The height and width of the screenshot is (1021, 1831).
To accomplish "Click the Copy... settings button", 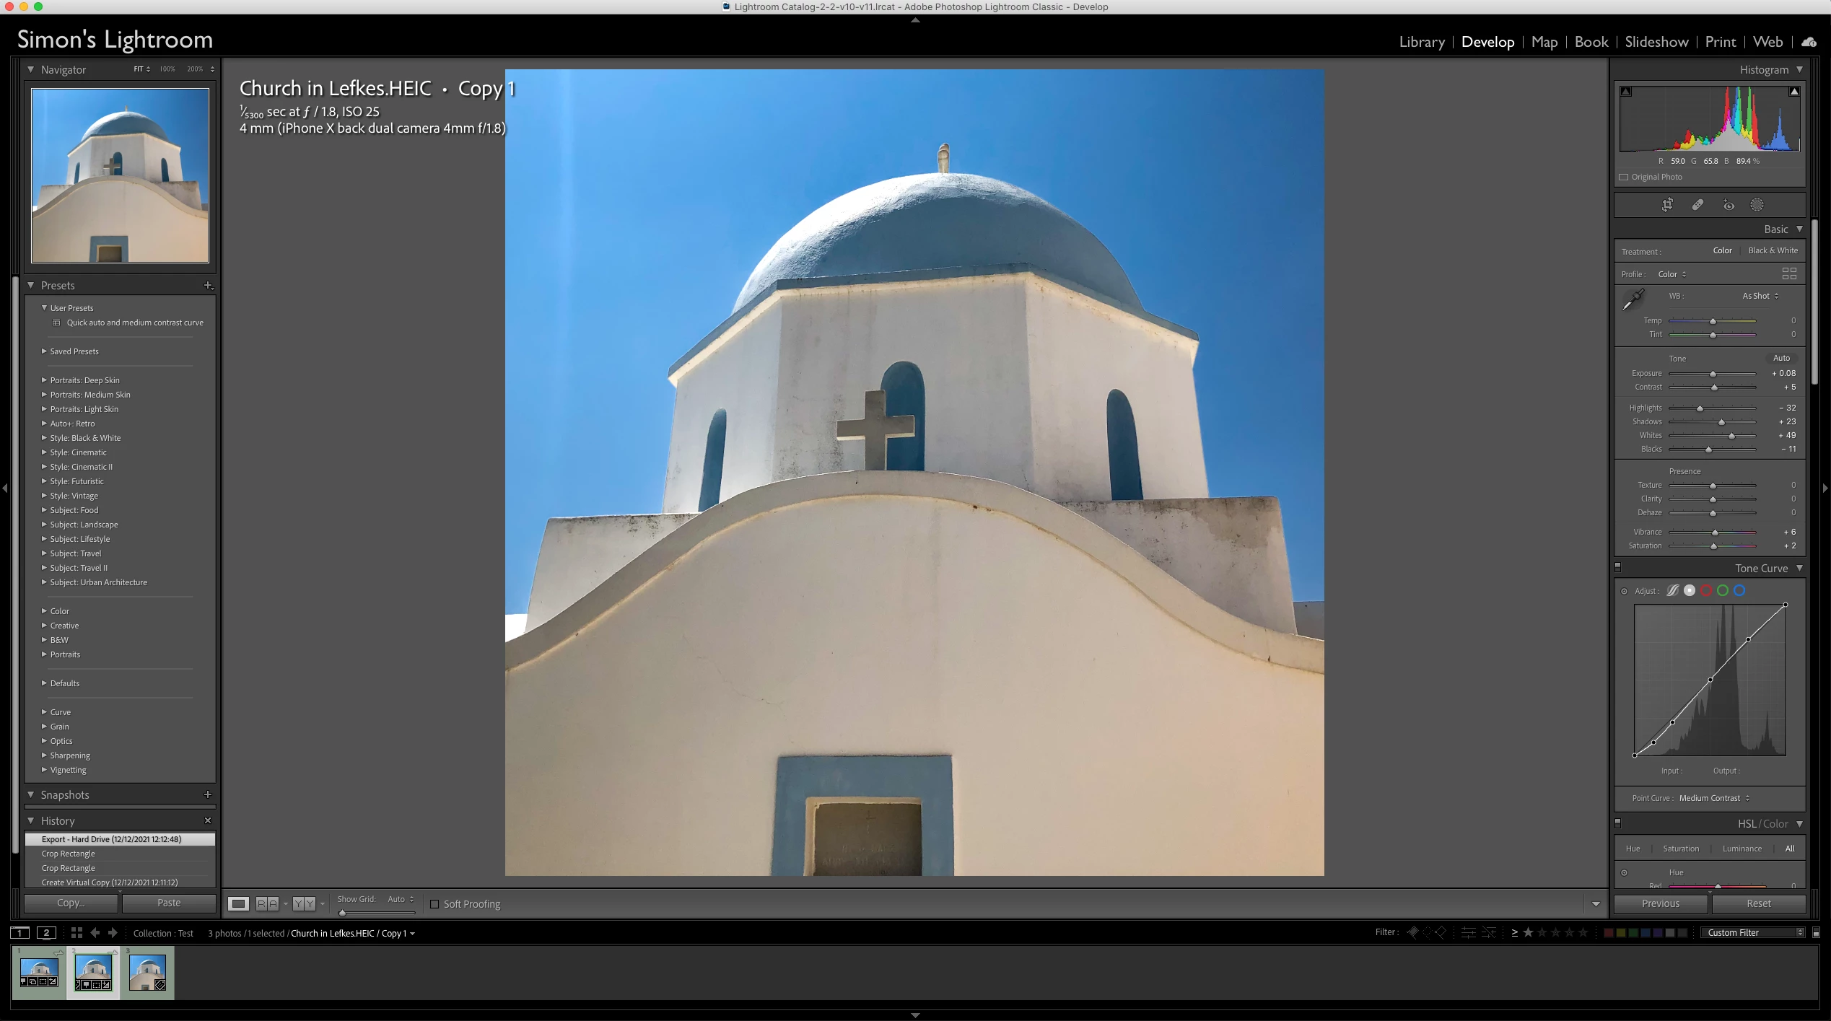I will tap(71, 903).
